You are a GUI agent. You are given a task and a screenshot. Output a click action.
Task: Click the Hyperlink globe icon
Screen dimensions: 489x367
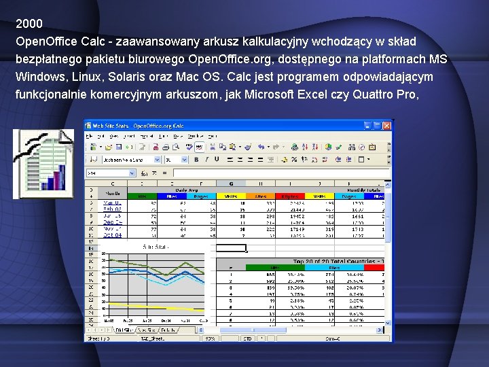tap(294, 147)
